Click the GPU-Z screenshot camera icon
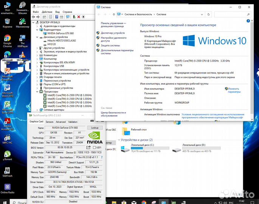The width and height of the screenshot is (259, 204). tap(92, 121)
